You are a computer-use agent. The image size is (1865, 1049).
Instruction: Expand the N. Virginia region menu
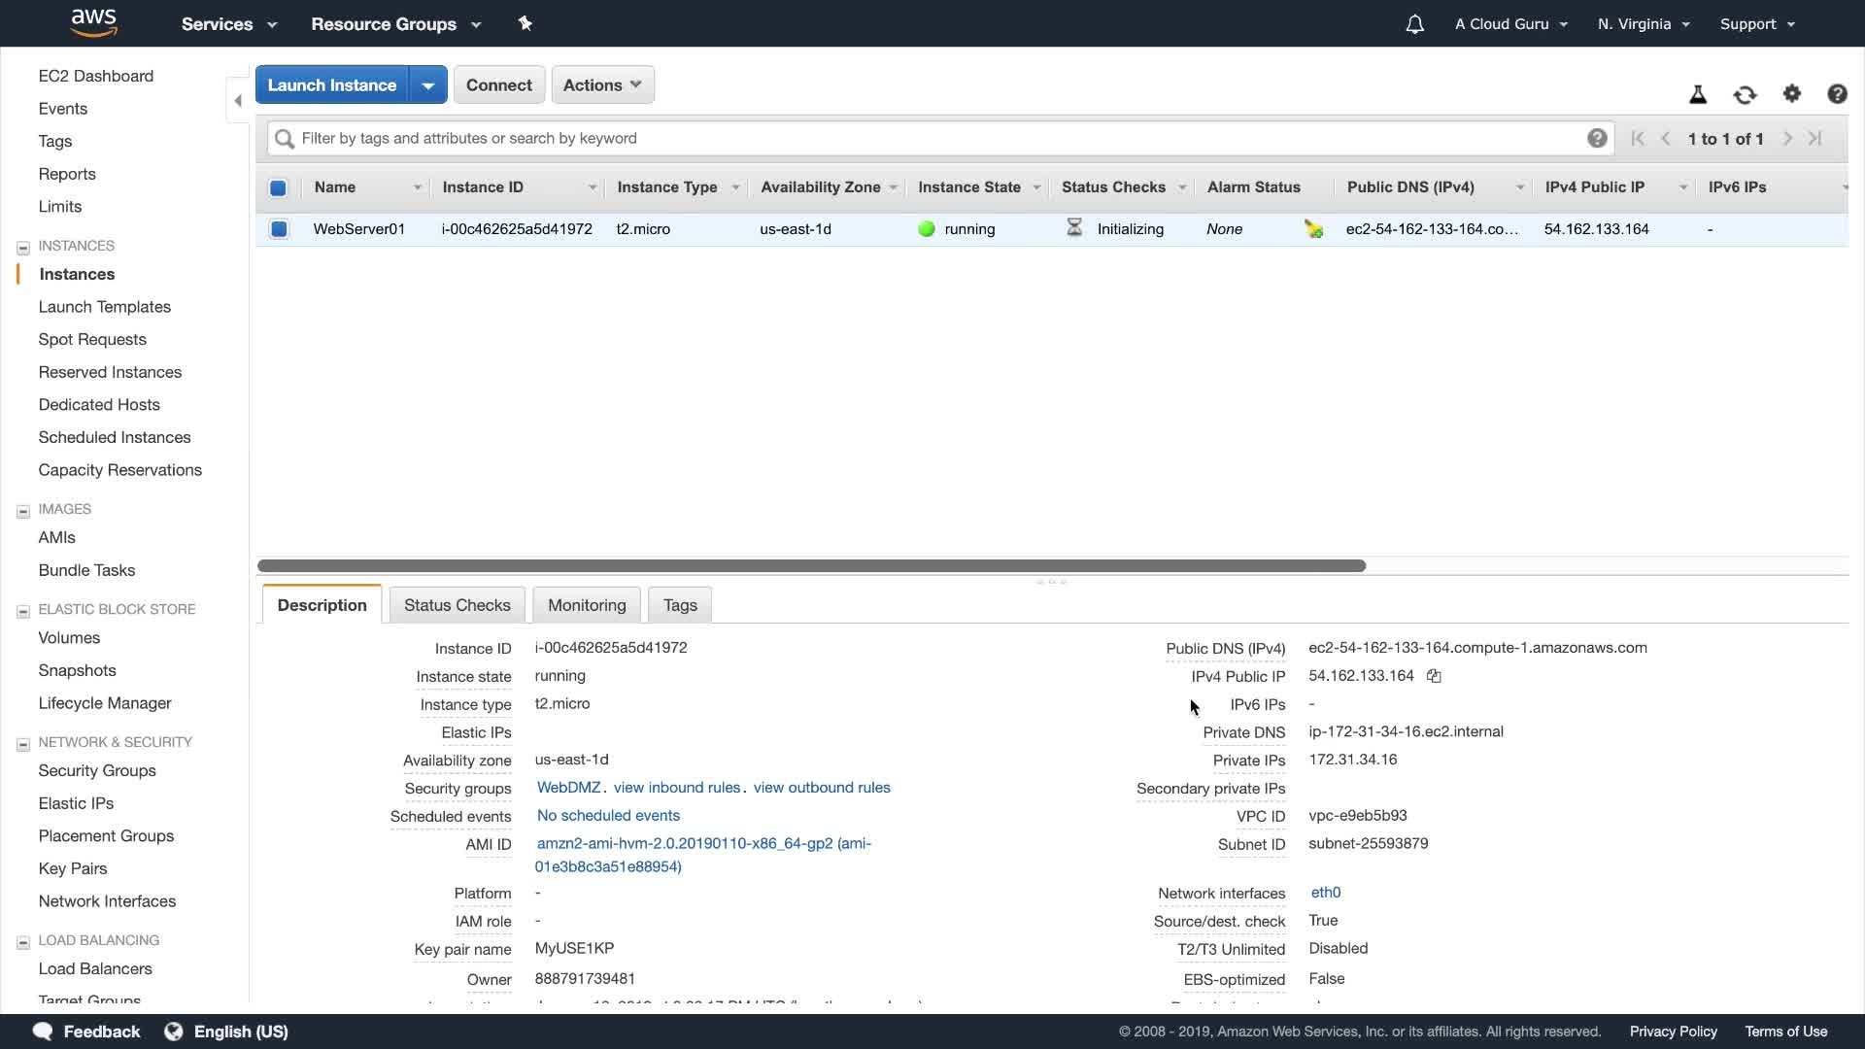tap(1644, 24)
